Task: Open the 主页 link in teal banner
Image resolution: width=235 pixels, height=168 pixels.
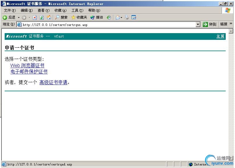Action: 220,36
